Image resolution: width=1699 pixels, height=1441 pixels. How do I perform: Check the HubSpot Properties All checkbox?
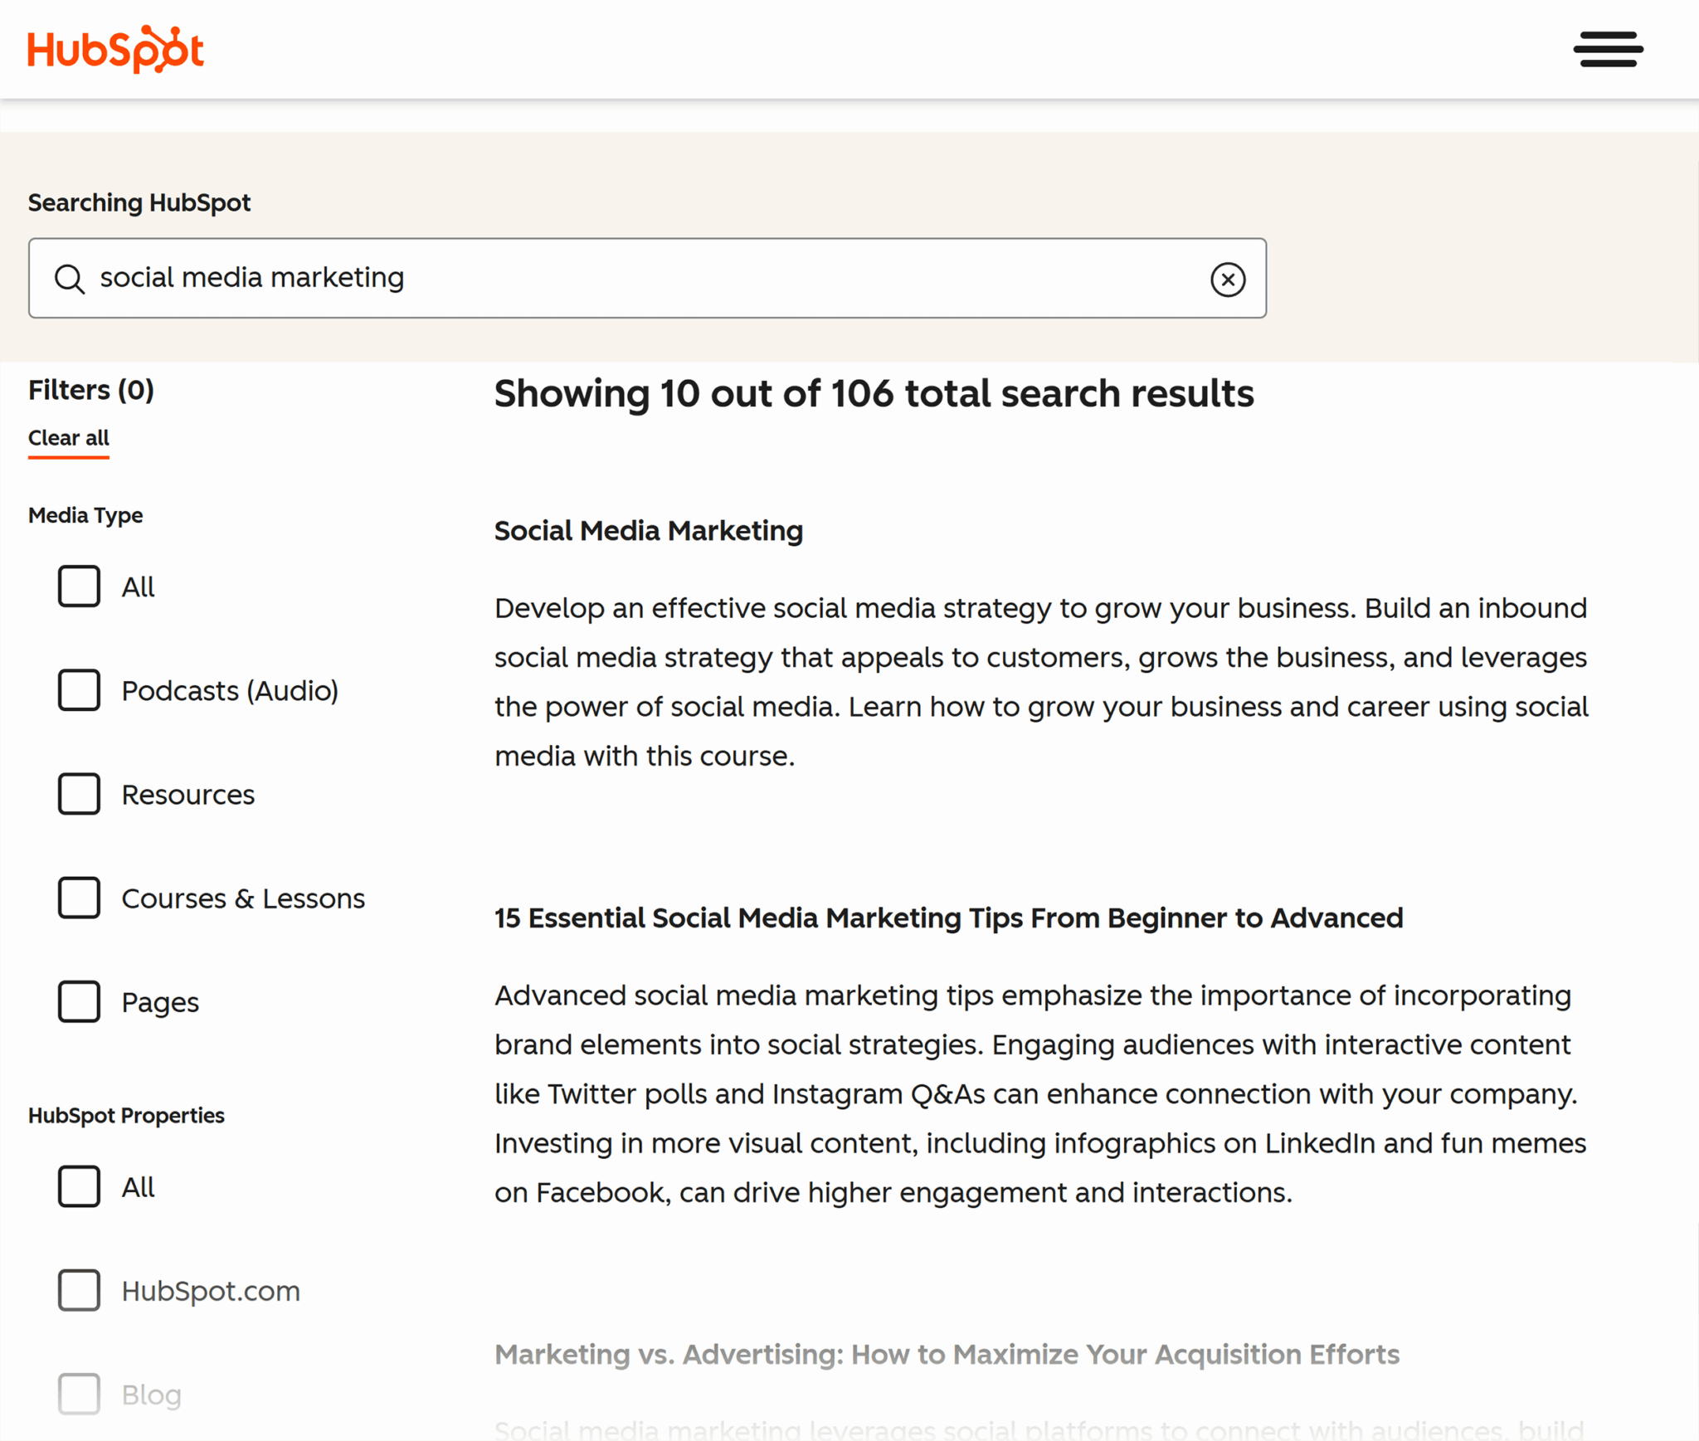click(x=79, y=1186)
